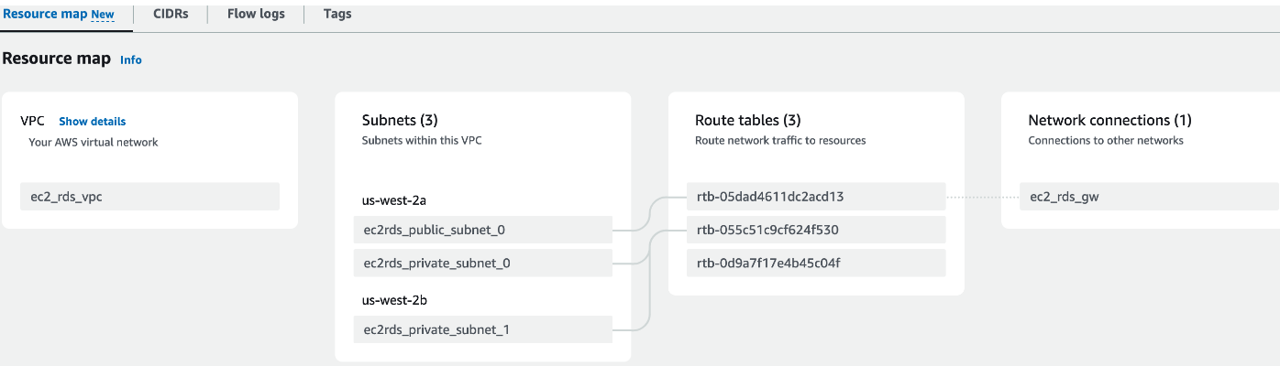Select the ec2_rds_vpc resource
The image size is (1280, 366).
149,197
